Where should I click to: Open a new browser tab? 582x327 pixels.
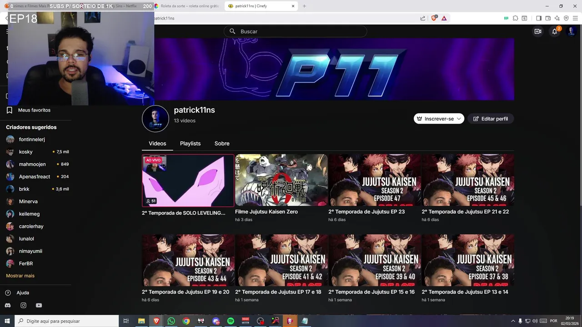click(304, 6)
